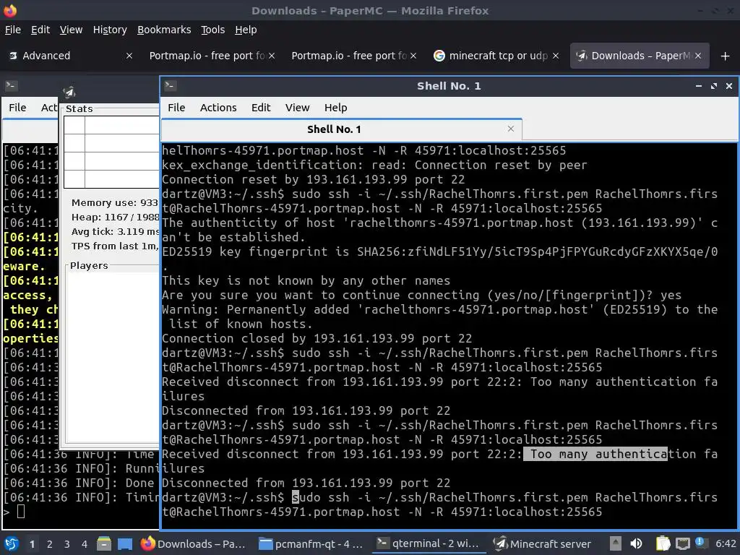Click PaperMC favicon on Downloads tab

(582, 56)
